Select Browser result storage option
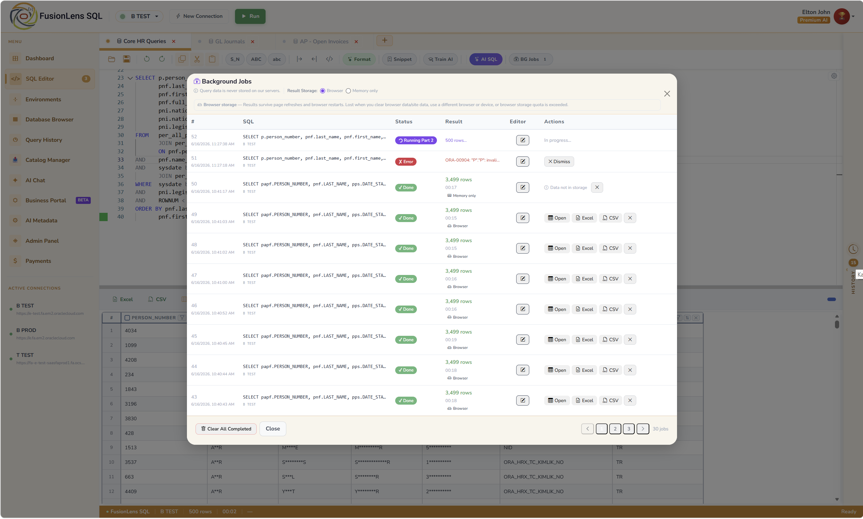The width and height of the screenshot is (863, 519). pyautogui.click(x=322, y=91)
